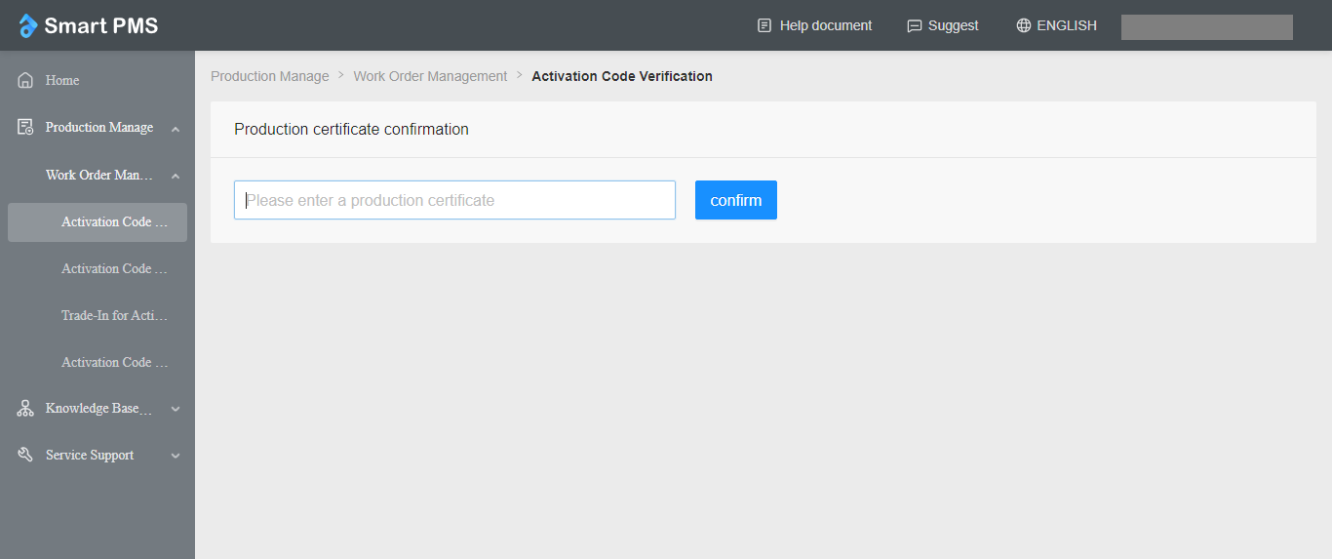The height and width of the screenshot is (559, 1332).
Task: Click the Service Support wrench icon
Action: [x=25, y=456]
